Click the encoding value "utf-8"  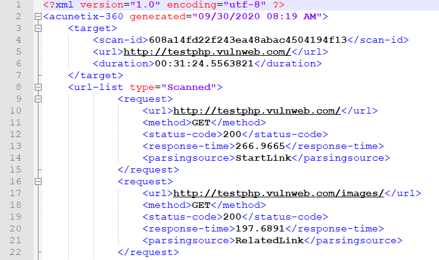[245, 5]
